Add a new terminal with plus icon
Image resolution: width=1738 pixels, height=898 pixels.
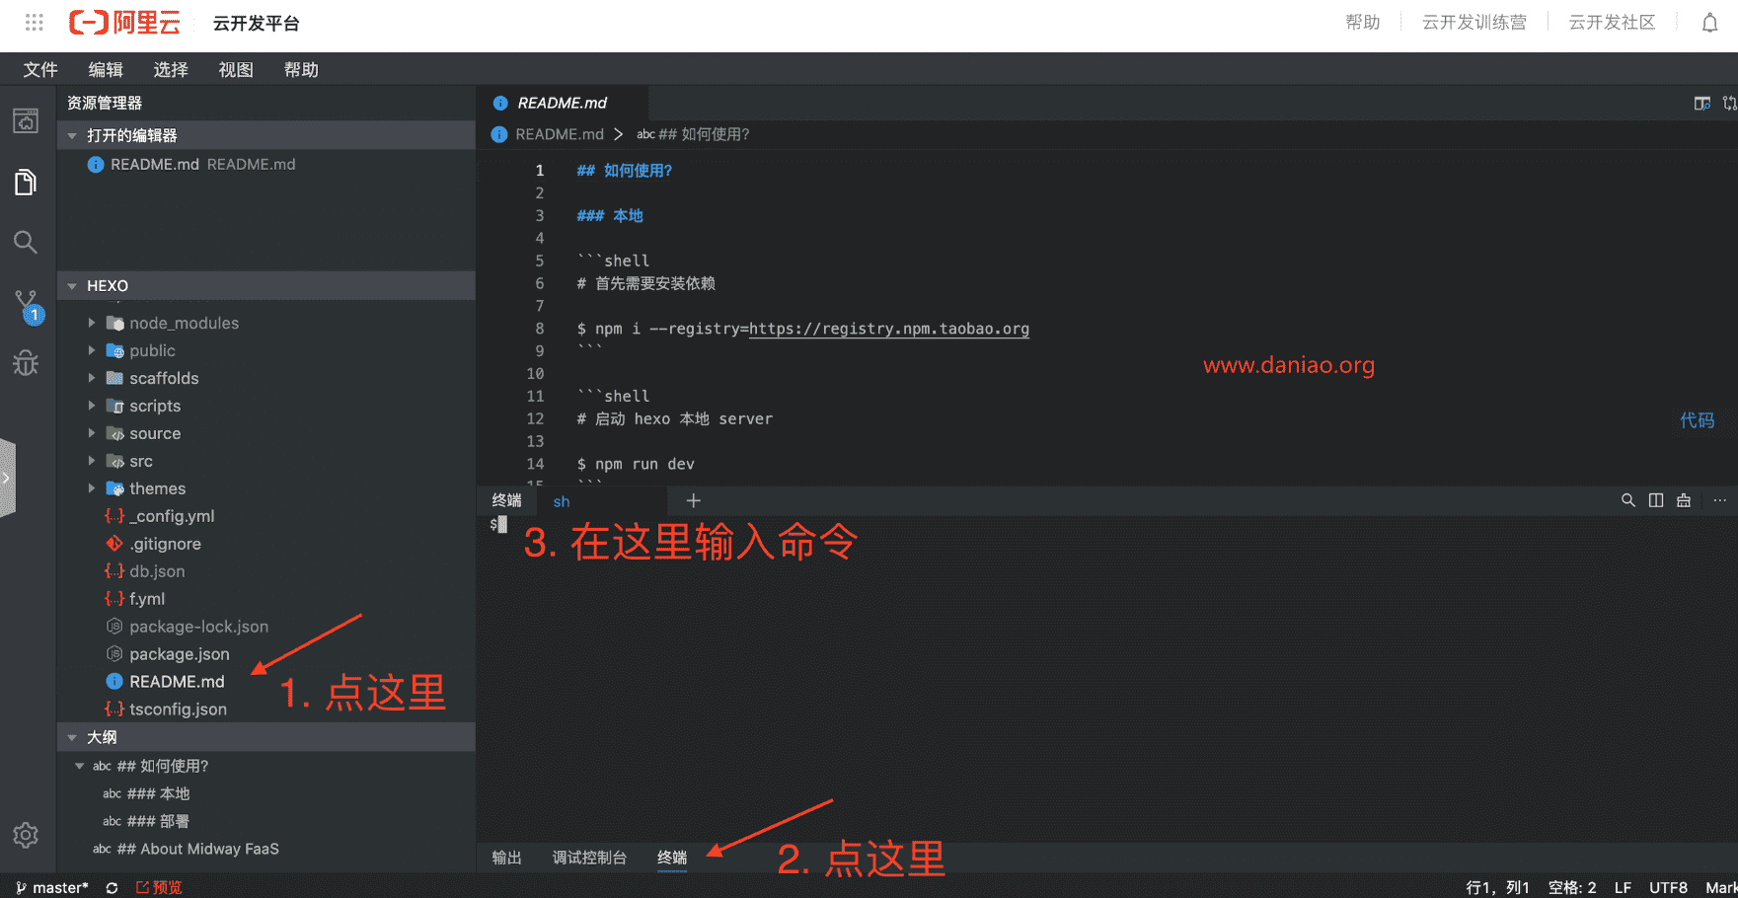693,500
